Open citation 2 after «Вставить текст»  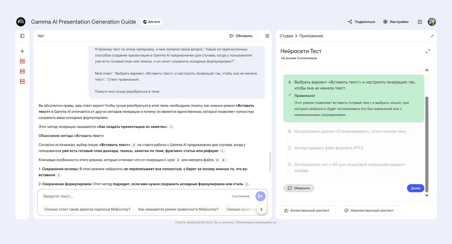(134, 145)
